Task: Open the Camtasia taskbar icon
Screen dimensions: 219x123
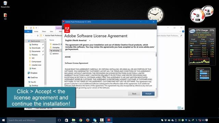Action: 102,120
